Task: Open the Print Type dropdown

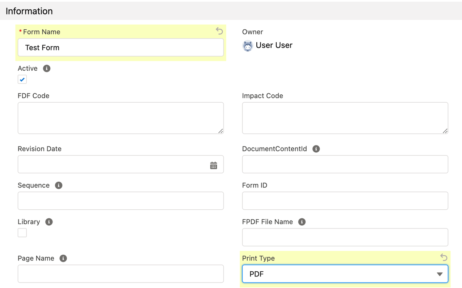Action: coord(345,274)
